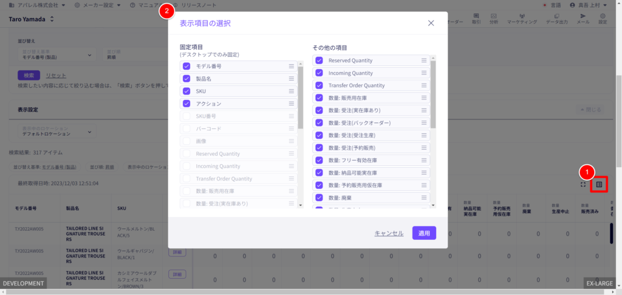Screen dimensions: 622x295
Task: Open the 取引 navigation icon
Action: [x=476, y=19]
